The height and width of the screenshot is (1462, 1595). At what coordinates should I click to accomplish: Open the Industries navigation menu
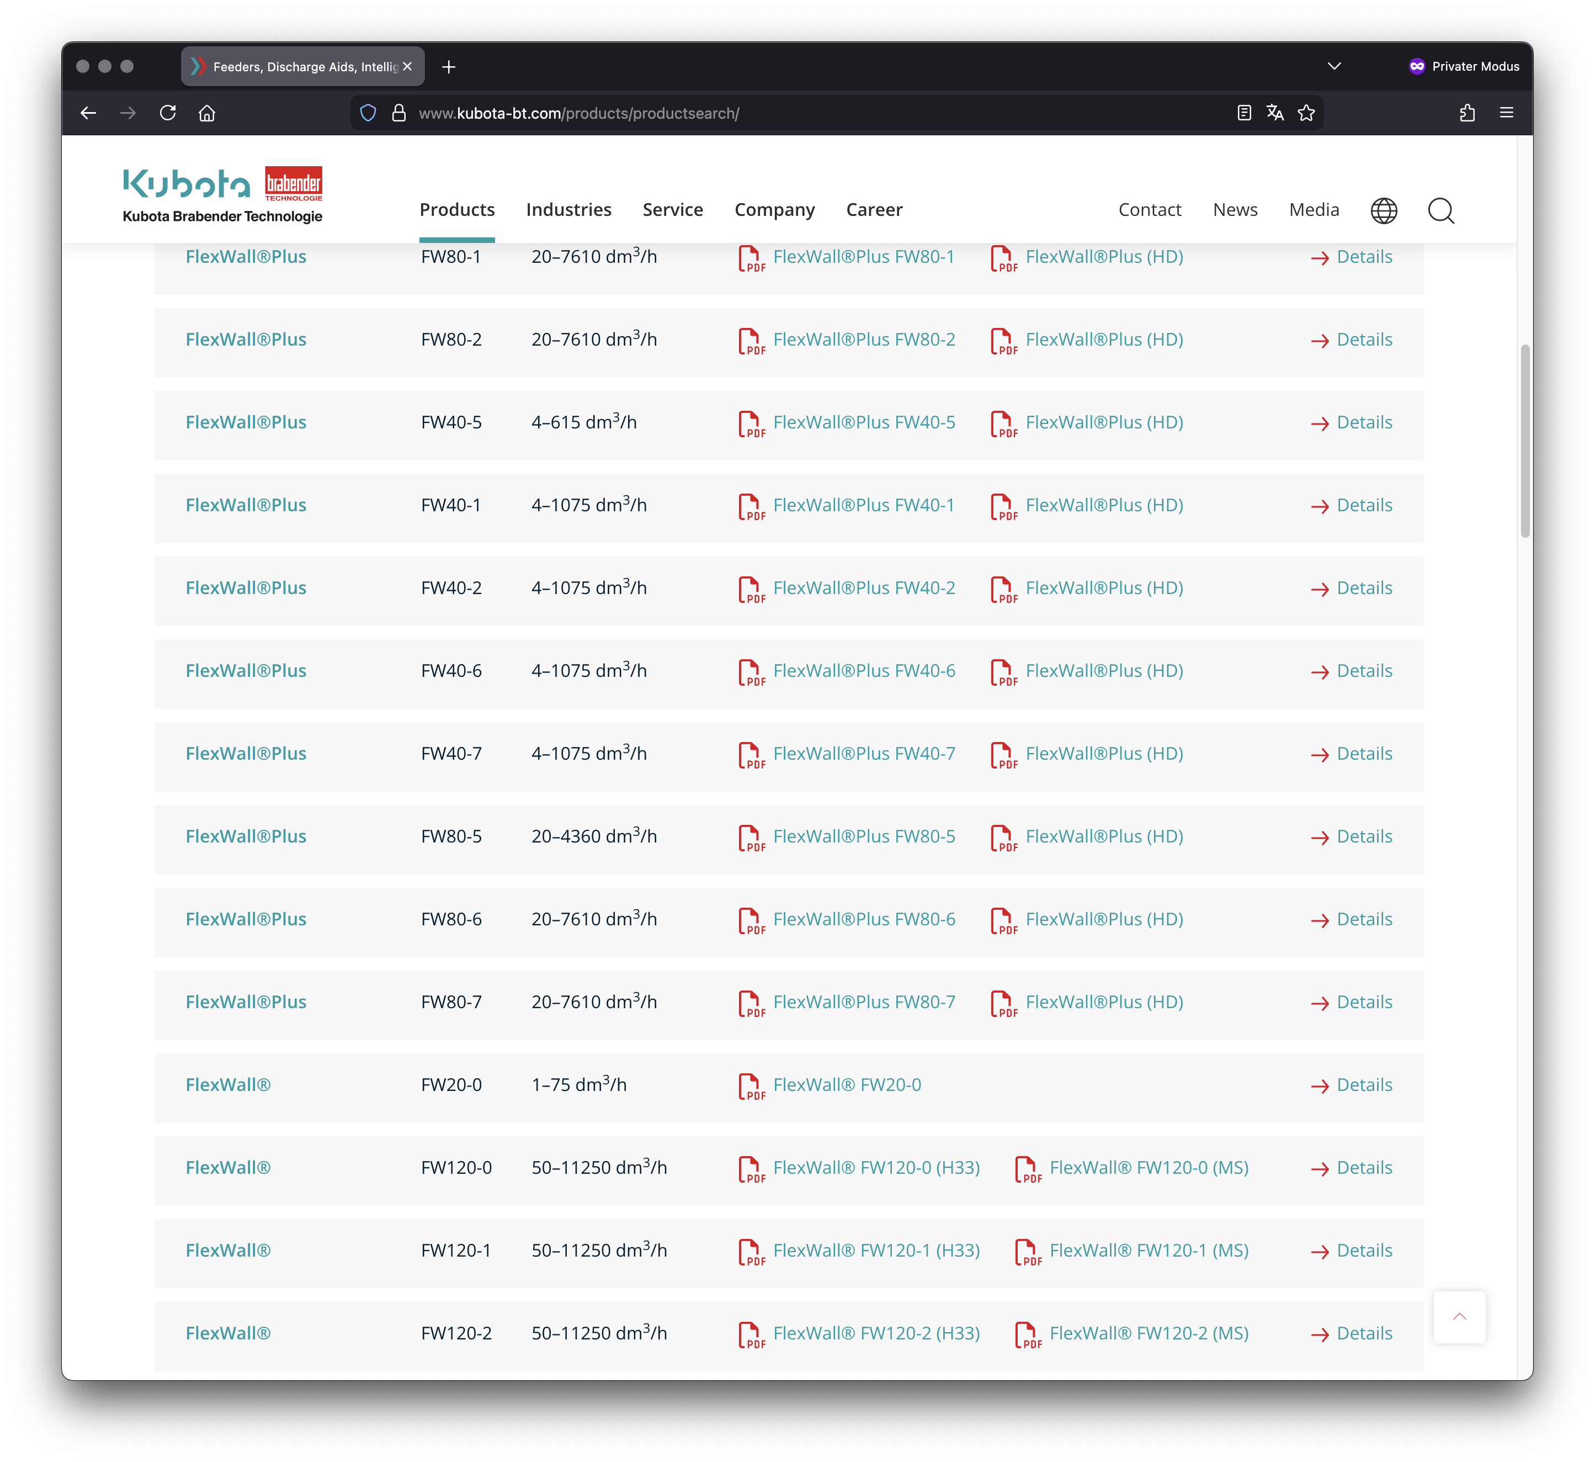[568, 210]
